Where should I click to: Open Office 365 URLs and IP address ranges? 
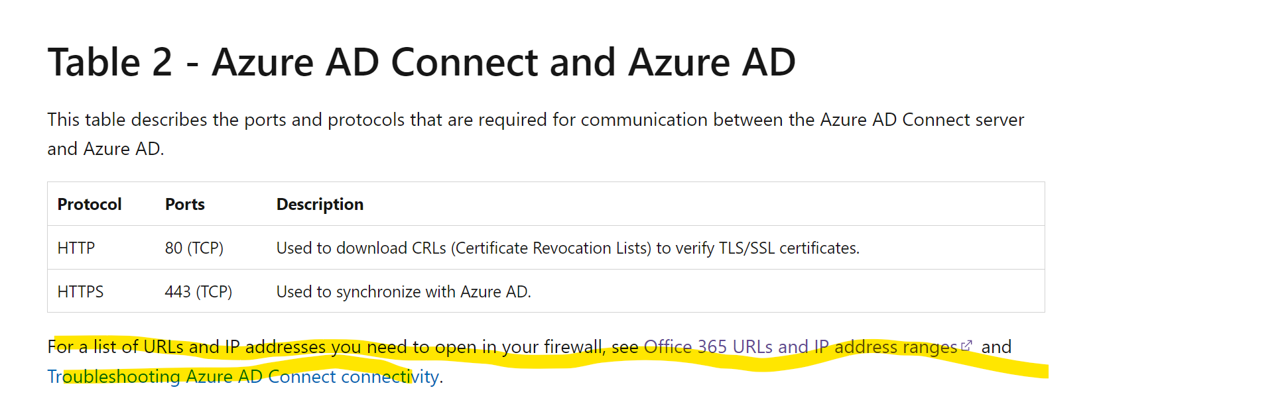coord(801,347)
